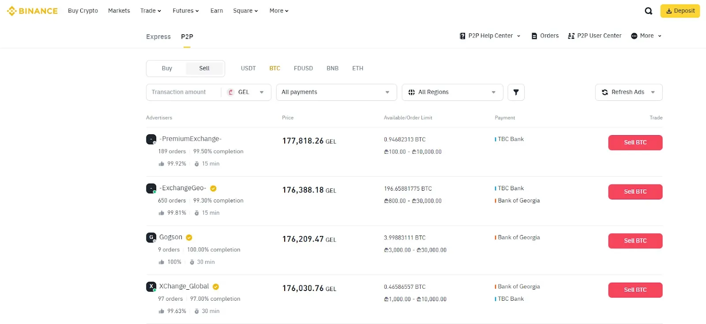
Task: Open the GEL currency dropdown
Action: coord(246,92)
